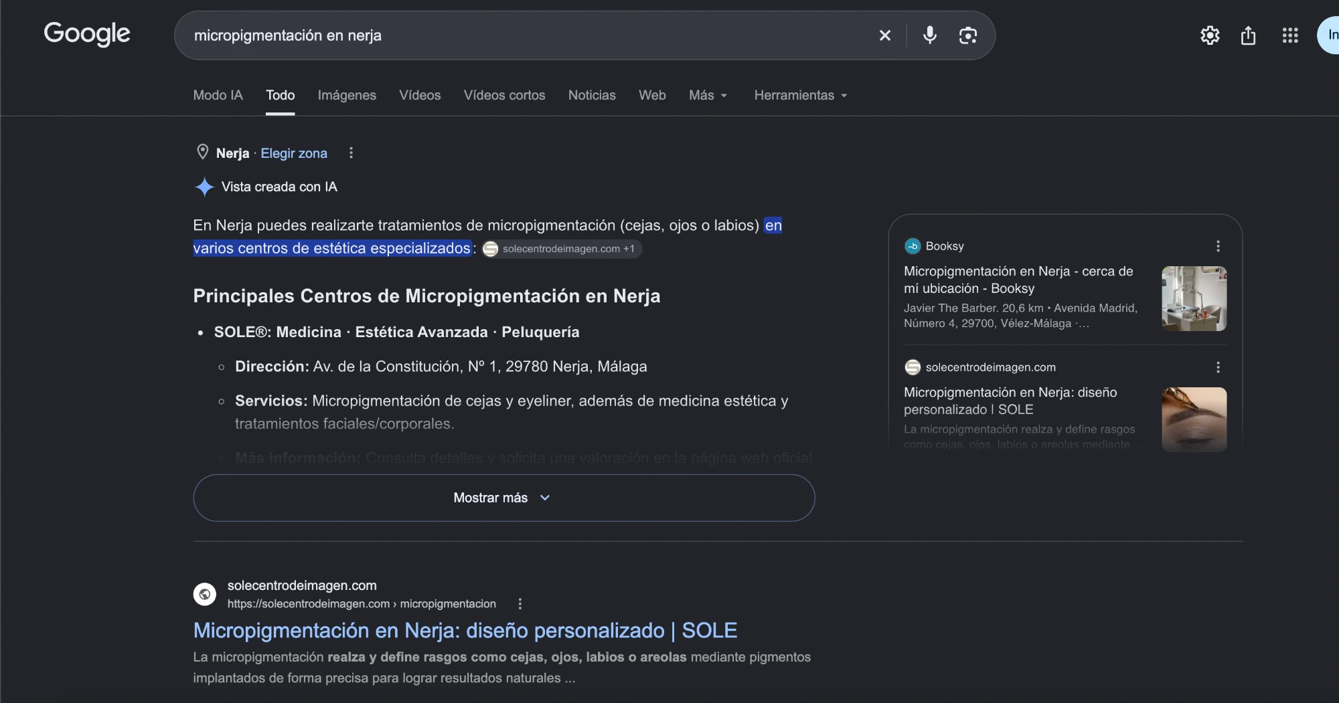Clear the search query with X

pos(884,35)
